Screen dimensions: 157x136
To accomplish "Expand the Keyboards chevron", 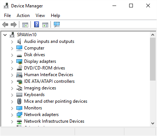I will pos(12,95).
